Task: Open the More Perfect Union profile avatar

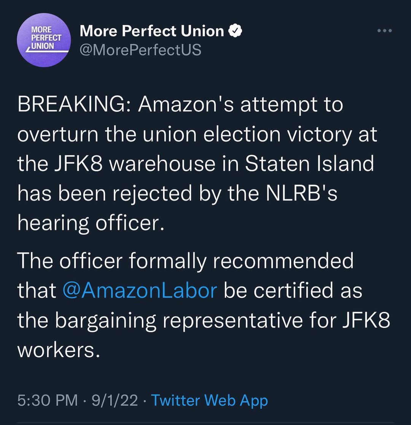Action: point(45,40)
